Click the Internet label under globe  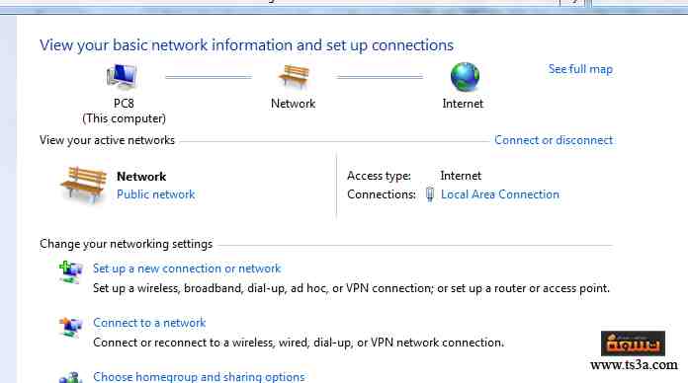click(x=463, y=104)
